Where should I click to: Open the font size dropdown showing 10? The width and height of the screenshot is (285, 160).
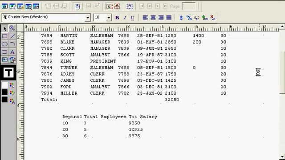pos(109,18)
